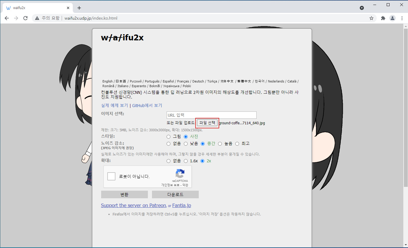This screenshot has height=248, width=408.
Task: Switch language to Español
Action: pos(168,81)
